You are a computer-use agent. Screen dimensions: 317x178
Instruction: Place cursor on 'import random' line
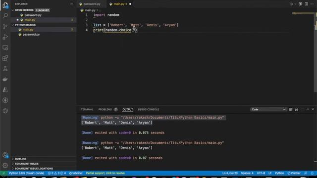[106, 15]
